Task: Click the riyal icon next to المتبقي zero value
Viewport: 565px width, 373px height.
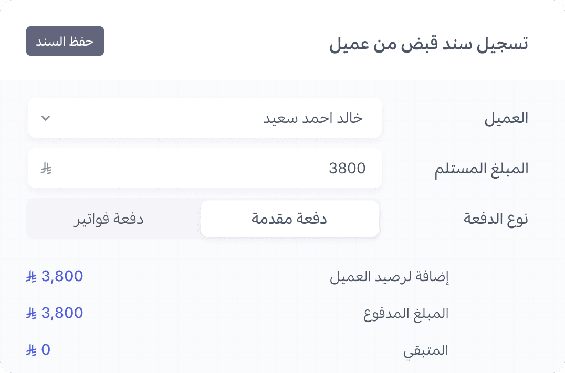Action: click(30, 350)
